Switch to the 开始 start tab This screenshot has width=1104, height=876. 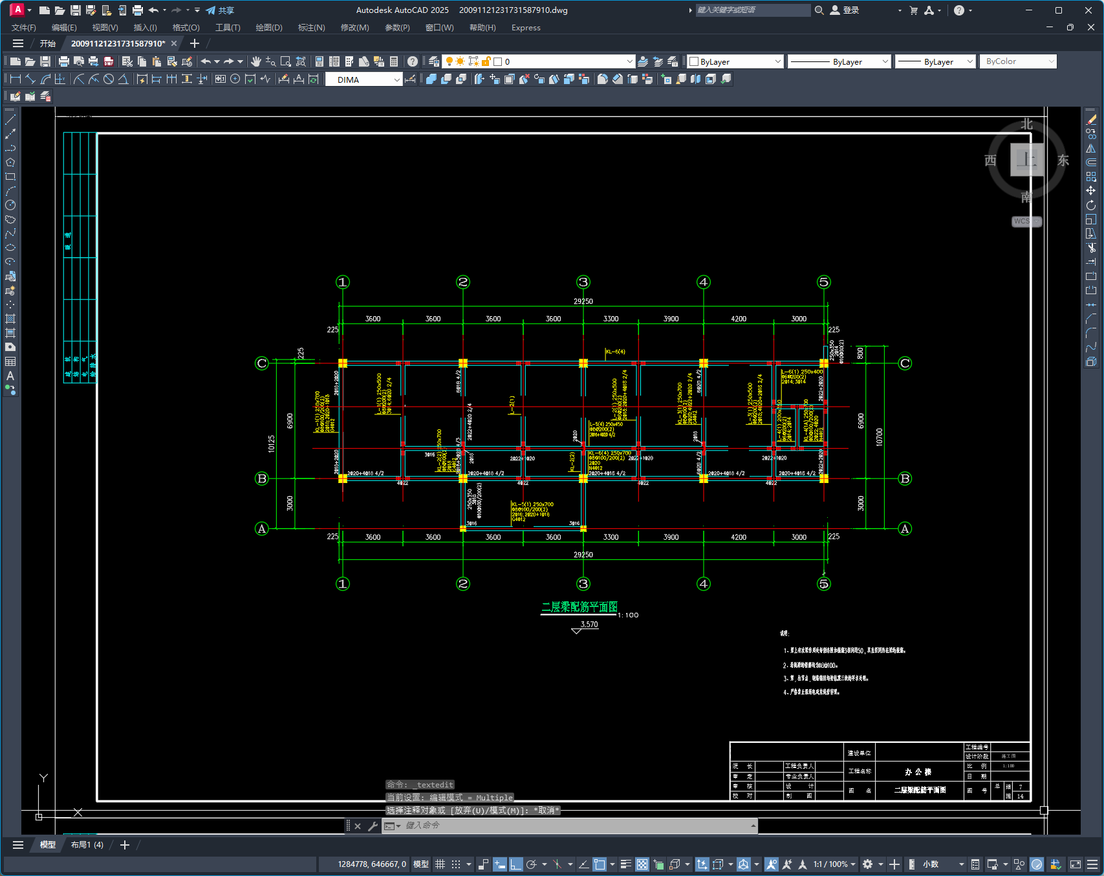[x=48, y=43]
